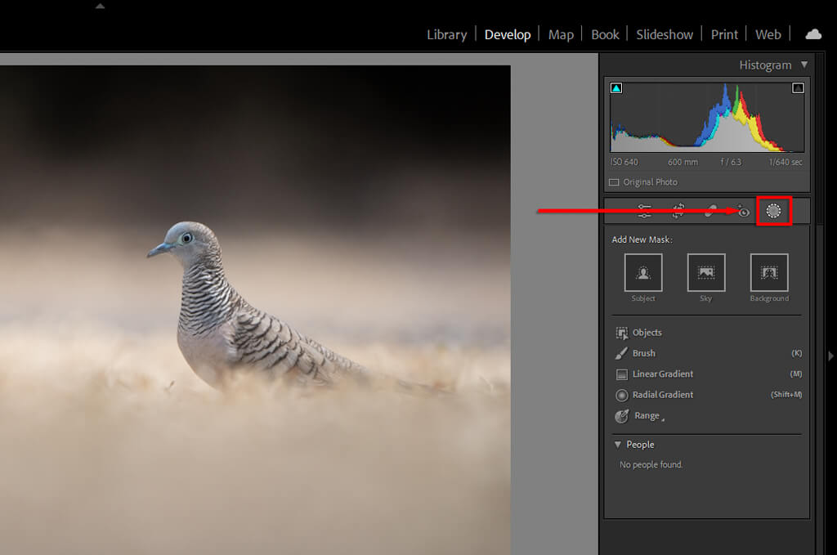Switch to the Library module

click(x=446, y=34)
